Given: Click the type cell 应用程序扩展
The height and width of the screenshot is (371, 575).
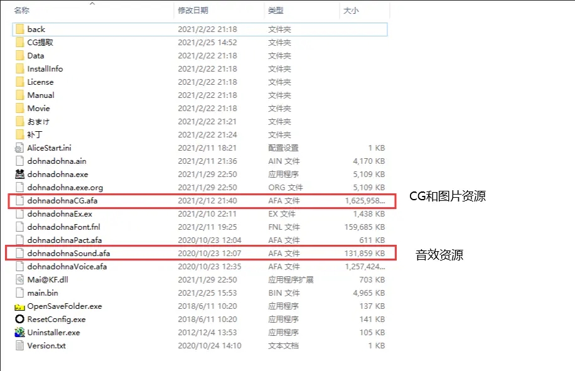Looking at the screenshot, I should [291, 280].
